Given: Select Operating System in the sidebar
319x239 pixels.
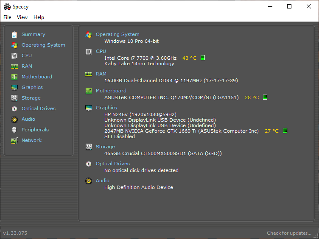Looking at the screenshot, I should coord(43,45).
